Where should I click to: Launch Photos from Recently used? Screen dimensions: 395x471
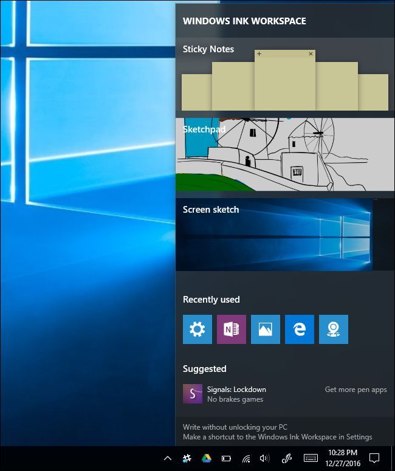click(x=266, y=329)
